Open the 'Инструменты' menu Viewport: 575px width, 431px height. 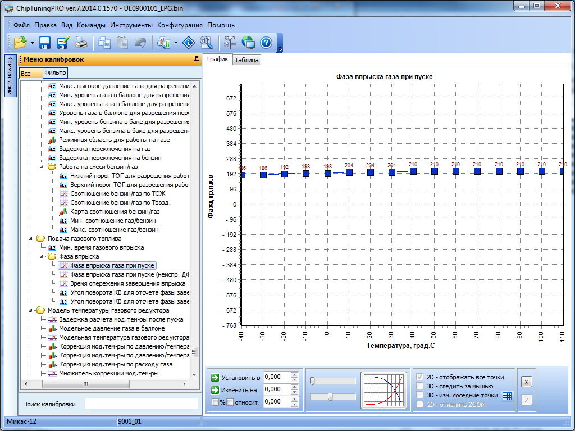pyautogui.click(x=131, y=25)
